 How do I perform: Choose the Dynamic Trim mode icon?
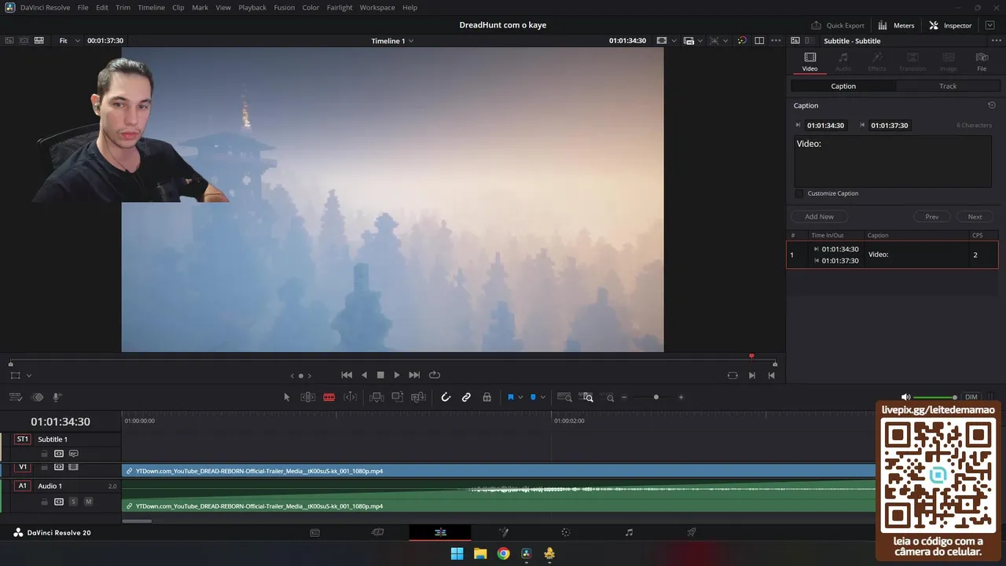click(351, 397)
